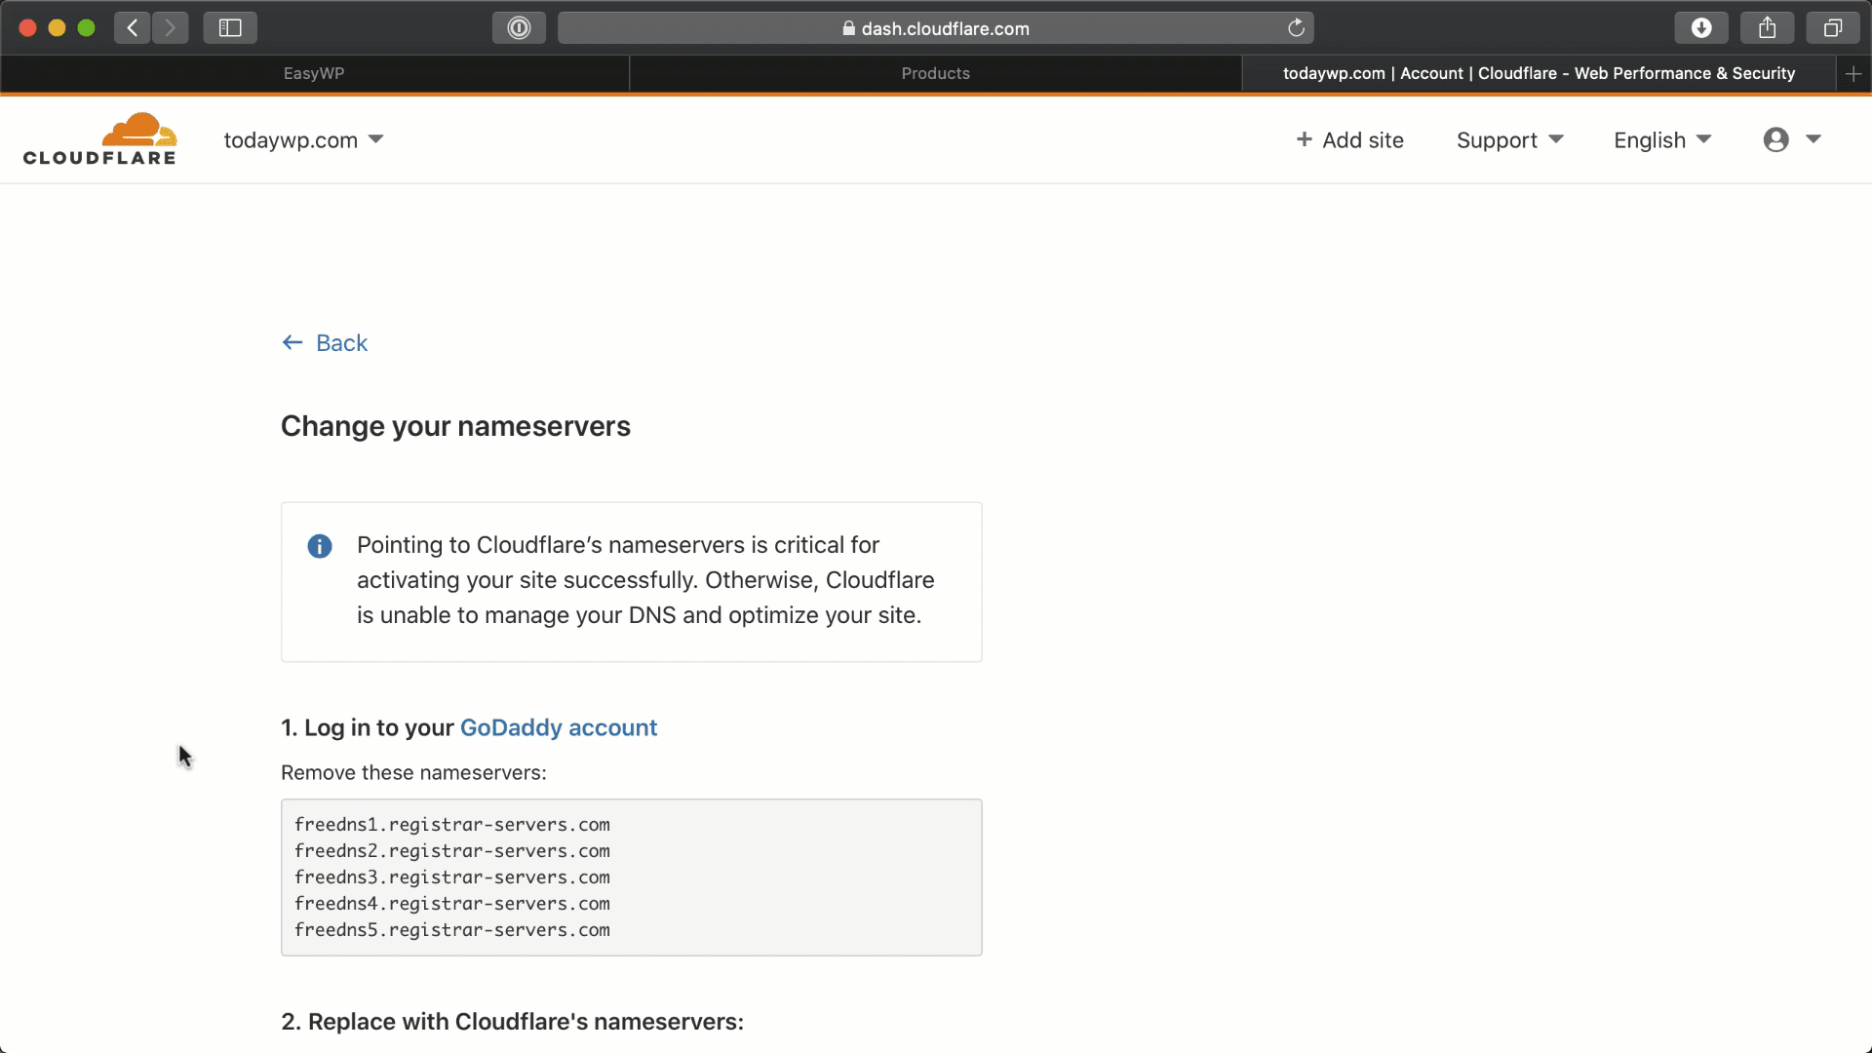This screenshot has width=1872, height=1053.
Task: Click the Add site button
Action: [x=1349, y=140]
